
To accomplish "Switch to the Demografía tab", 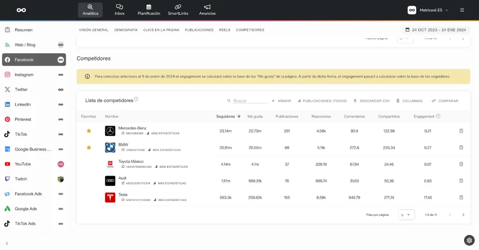I will (x=126, y=30).
